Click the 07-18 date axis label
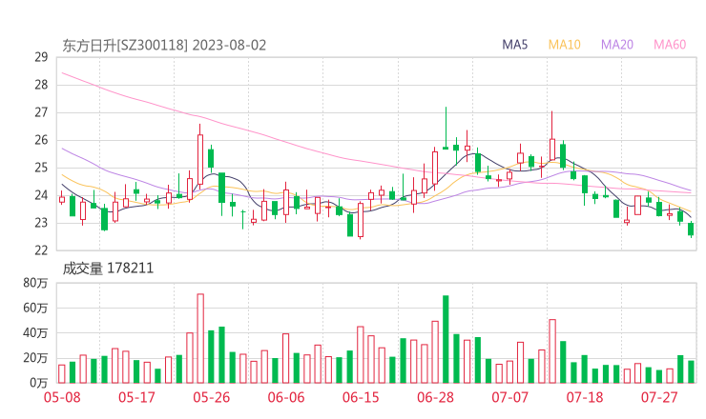 [x=585, y=397]
